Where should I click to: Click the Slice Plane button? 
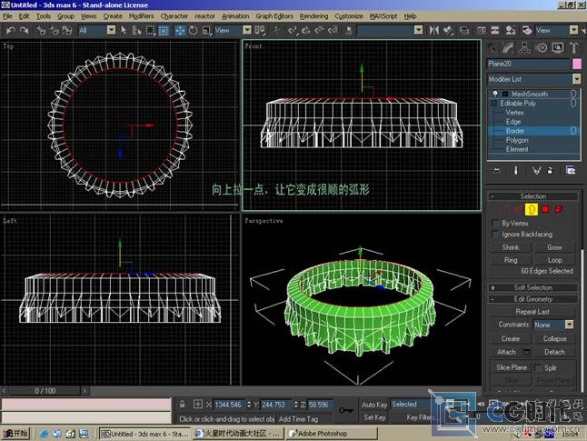pyautogui.click(x=511, y=367)
